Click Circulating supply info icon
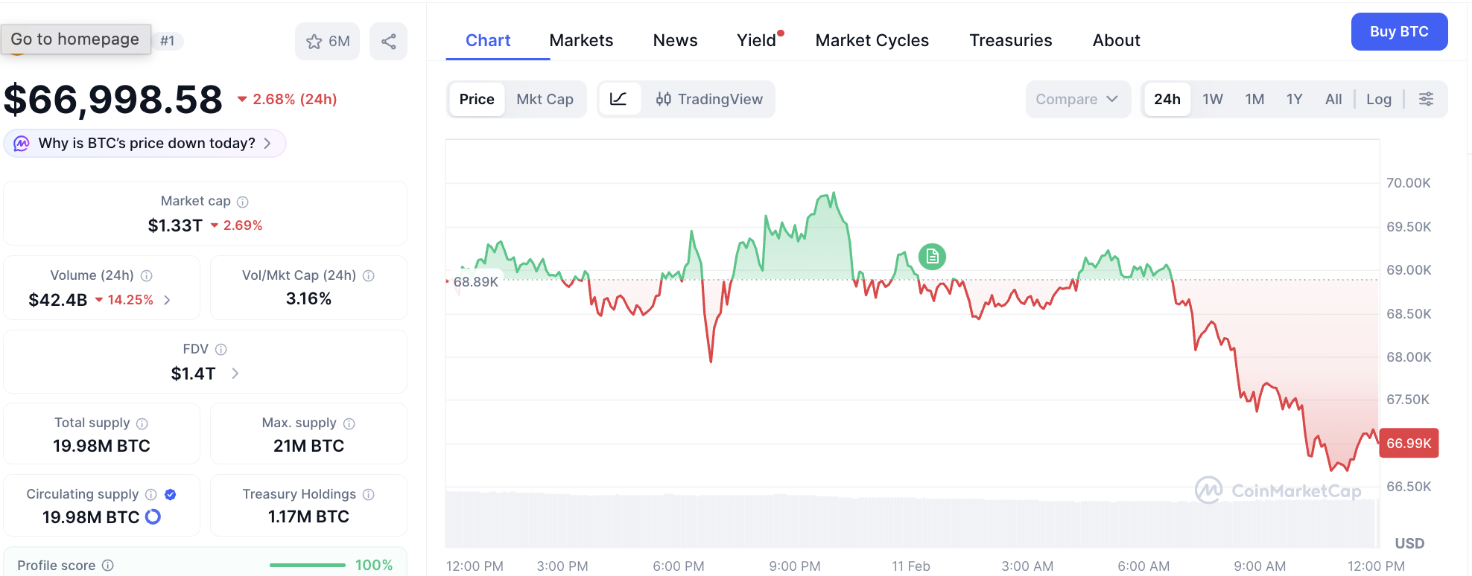This screenshot has width=1472, height=576. (151, 494)
